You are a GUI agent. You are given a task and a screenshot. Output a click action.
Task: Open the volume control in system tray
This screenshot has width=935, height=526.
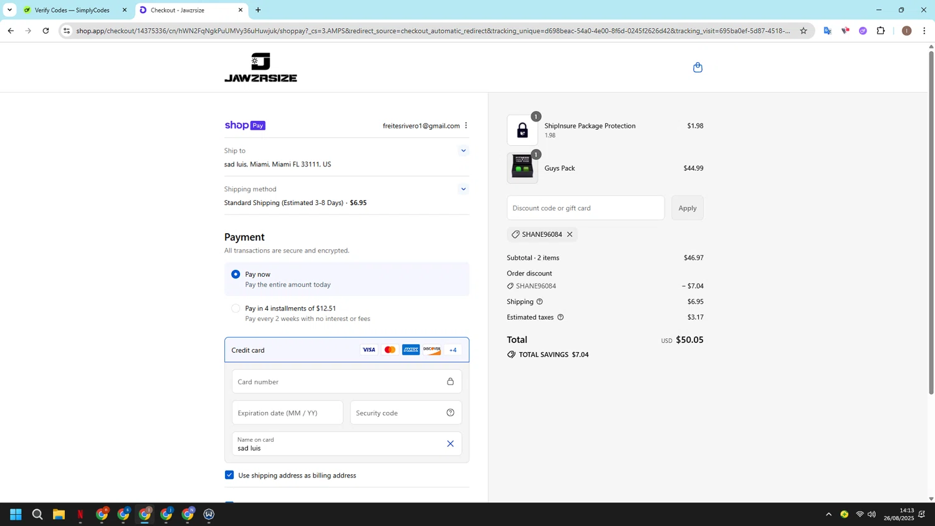pos(871,514)
